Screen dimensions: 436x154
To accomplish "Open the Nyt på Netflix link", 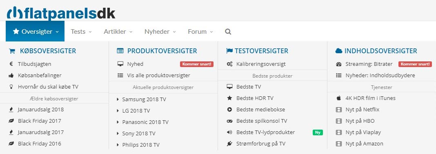I will 363,109.
